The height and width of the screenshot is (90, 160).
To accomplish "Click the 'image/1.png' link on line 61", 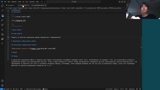I will (x=35, y=49).
